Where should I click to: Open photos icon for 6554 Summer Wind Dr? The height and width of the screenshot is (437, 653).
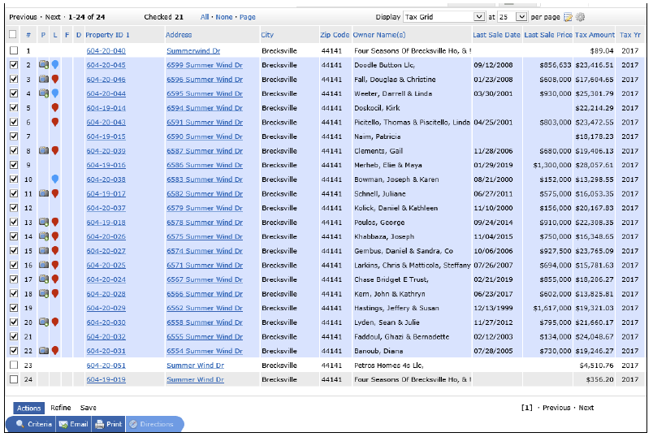pos(44,351)
